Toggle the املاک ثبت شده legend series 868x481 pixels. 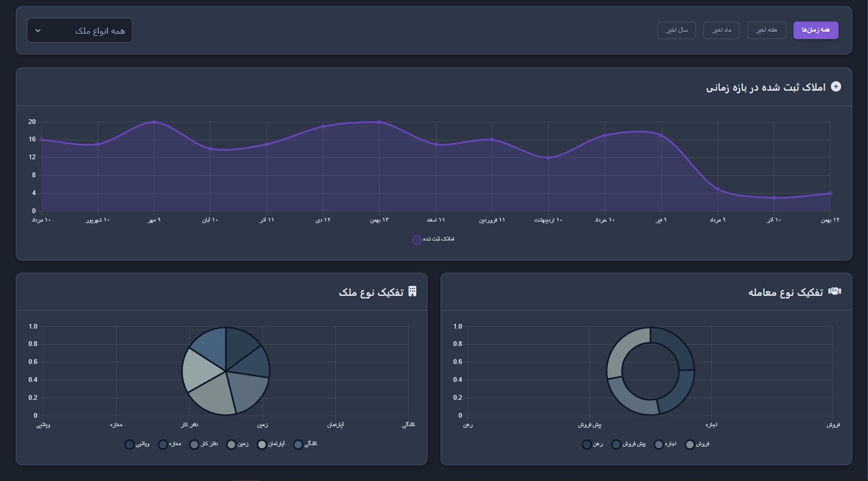(x=433, y=239)
